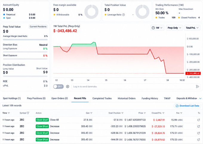This screenshot has height=144, width=203.
Task: Click the Long Exposure progress bar
Action: [25, 52]
